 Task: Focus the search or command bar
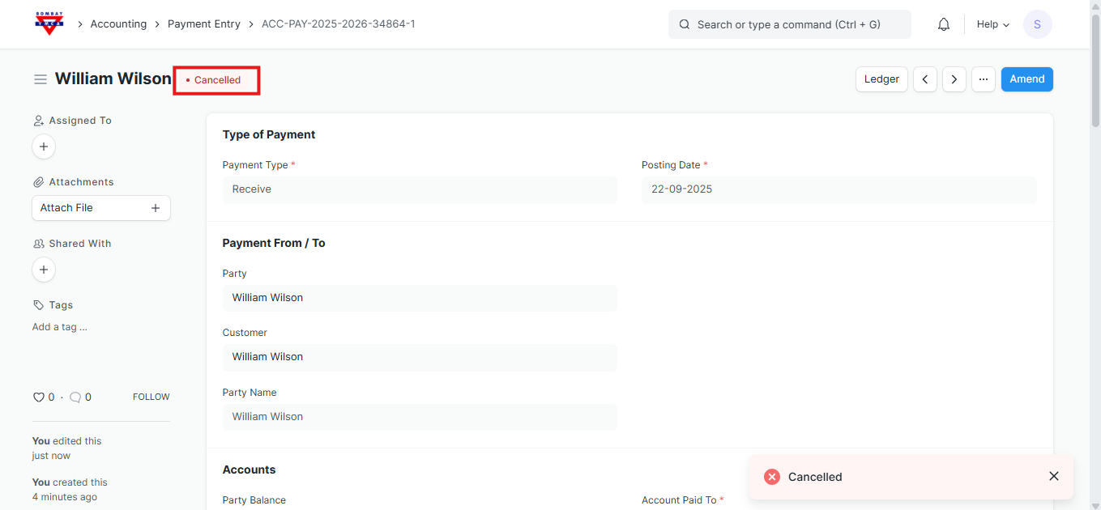(x=789, y=24)
